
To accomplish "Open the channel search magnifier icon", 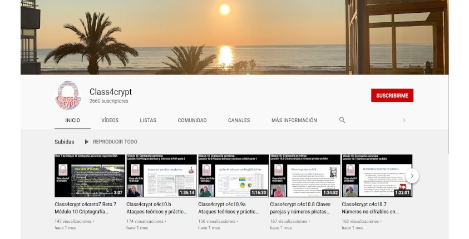I will point(342,120).
